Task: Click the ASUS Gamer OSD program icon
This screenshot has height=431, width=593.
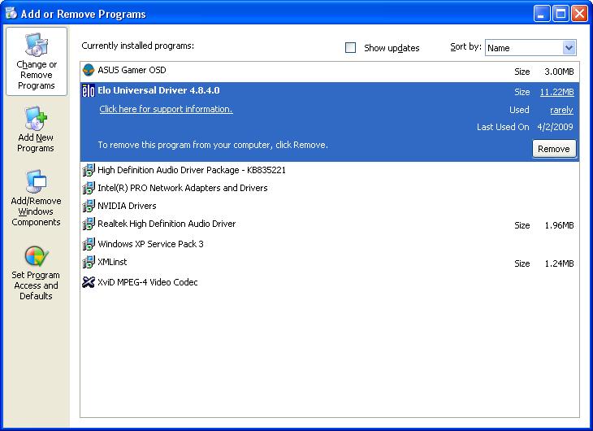Action: point(89,70)
